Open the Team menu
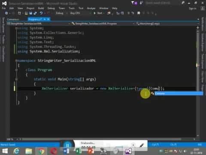The width and height of the screenshot is (206, 155). click(62, 8)
